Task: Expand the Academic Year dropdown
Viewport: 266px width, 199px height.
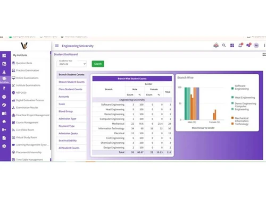Action: point(72,64)
